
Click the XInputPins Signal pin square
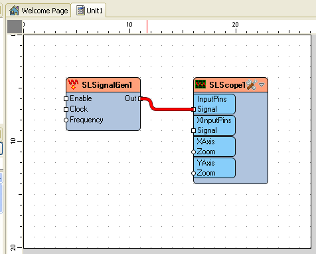click(x=193, y=130)
